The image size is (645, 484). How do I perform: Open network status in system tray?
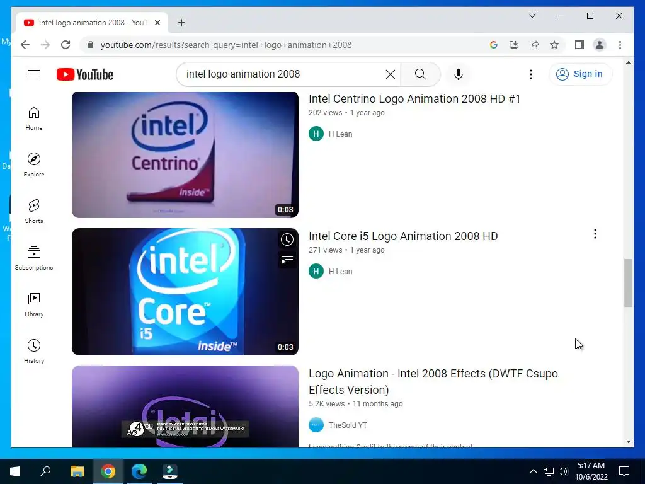click(x=549, y=471)
